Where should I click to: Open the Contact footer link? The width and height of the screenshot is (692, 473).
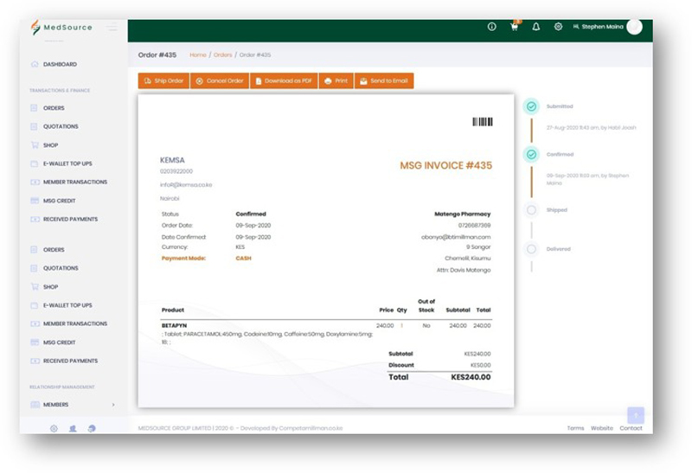[631, 428]
